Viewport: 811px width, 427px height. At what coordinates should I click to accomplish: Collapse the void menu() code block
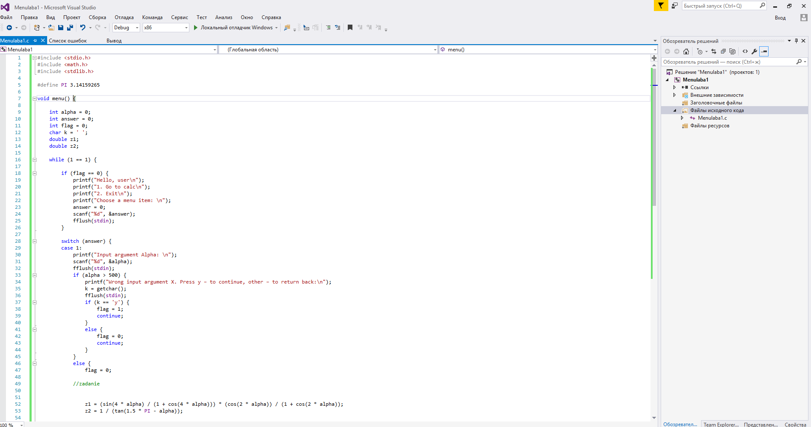tap(34, 98)
